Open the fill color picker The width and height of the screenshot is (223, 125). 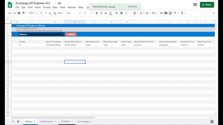[x=117, y=13]
